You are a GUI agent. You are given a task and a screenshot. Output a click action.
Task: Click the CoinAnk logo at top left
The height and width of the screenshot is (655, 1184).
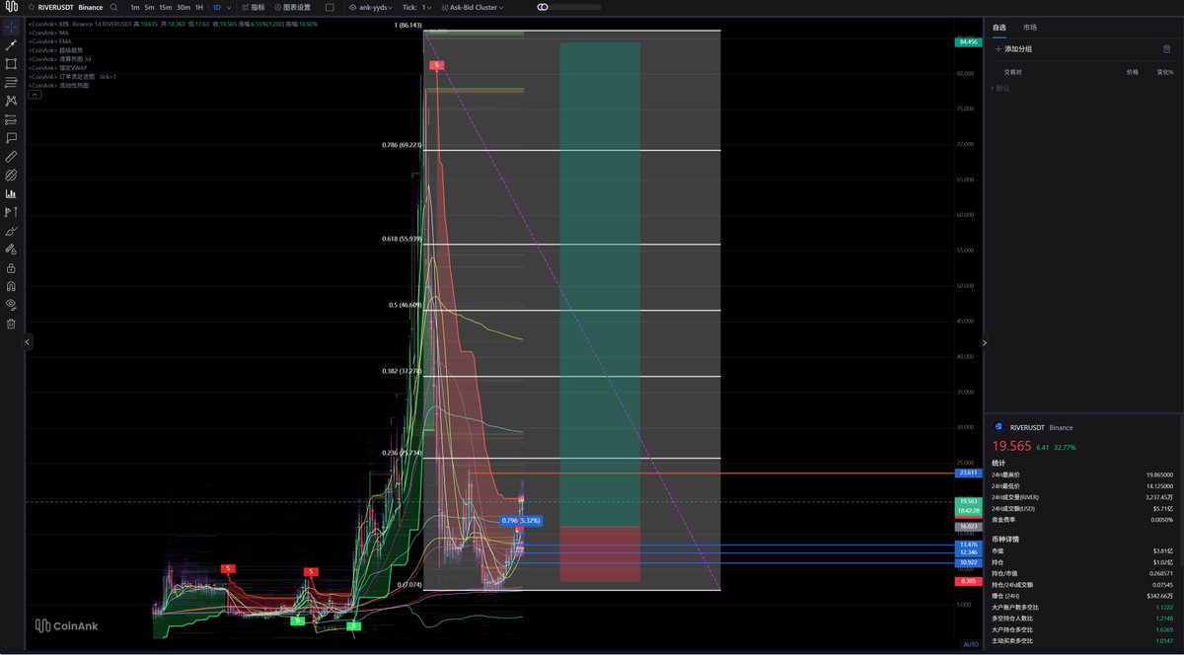[11, 7]
